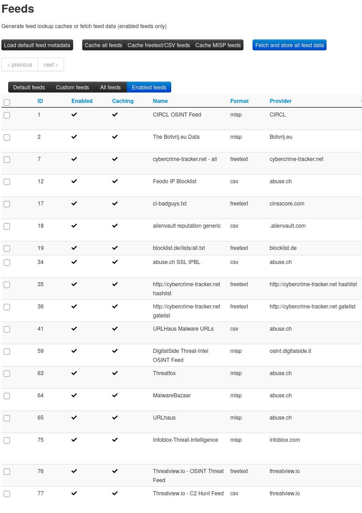The width and height of the screenshot is (362, 513).
Task: Click the Caching checkmark for CIRCL OSINT Feed
Action: [x=114, y=114]
